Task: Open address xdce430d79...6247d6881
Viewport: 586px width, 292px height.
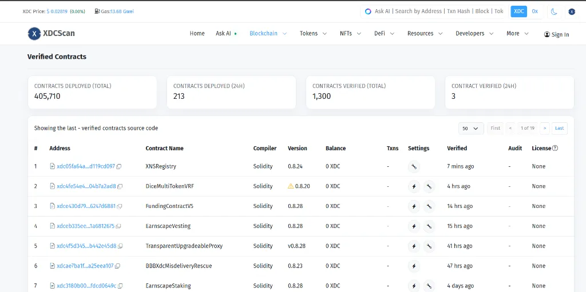Action: (x=86, y=206)
